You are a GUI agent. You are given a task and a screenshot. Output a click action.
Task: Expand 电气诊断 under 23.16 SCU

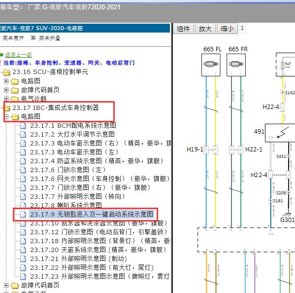(6, 99)
